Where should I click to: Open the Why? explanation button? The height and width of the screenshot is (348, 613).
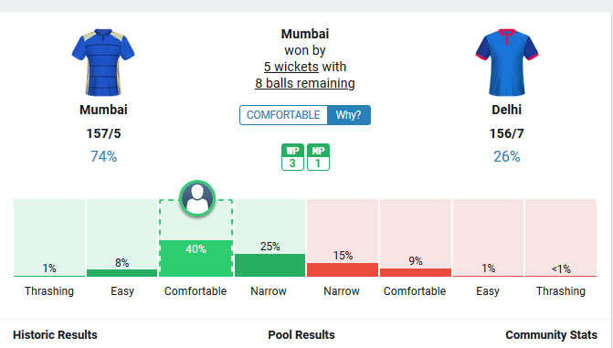[x=349, y=115]
